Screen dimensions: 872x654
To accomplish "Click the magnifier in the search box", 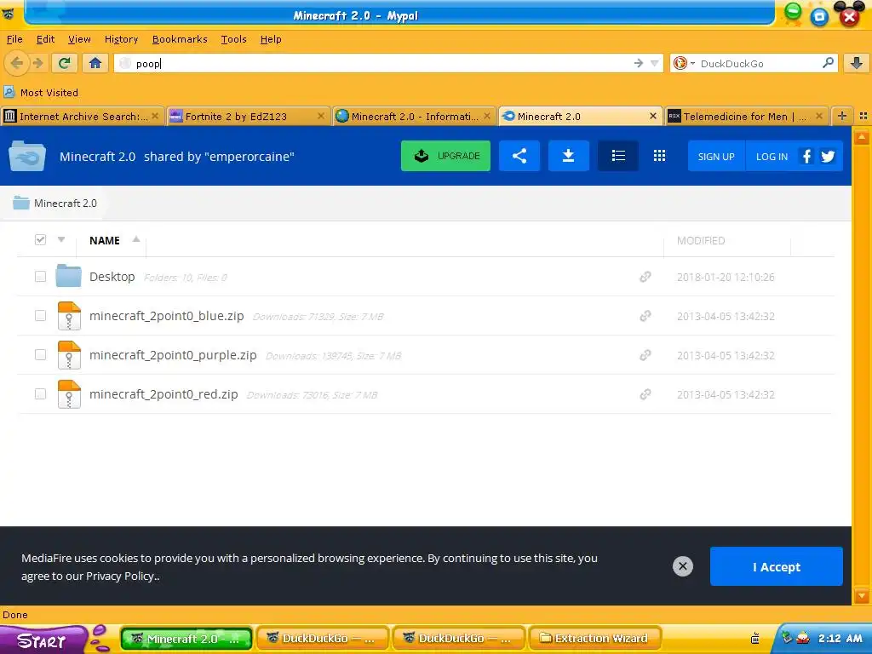I will [828, 63].
